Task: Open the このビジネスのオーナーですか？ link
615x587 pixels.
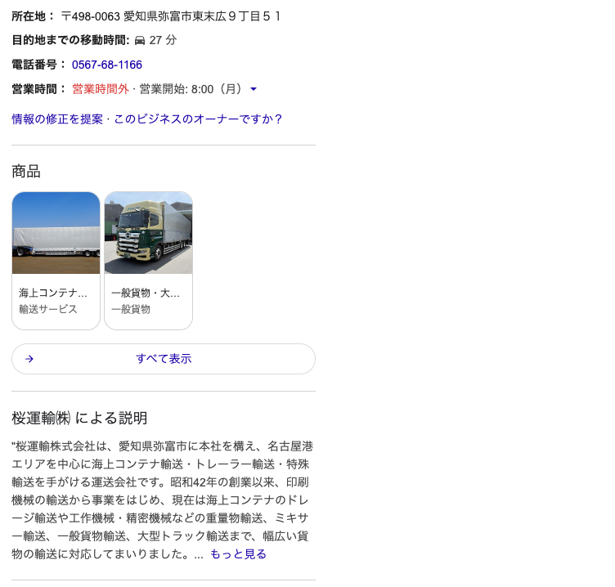Action: [199, 119]
